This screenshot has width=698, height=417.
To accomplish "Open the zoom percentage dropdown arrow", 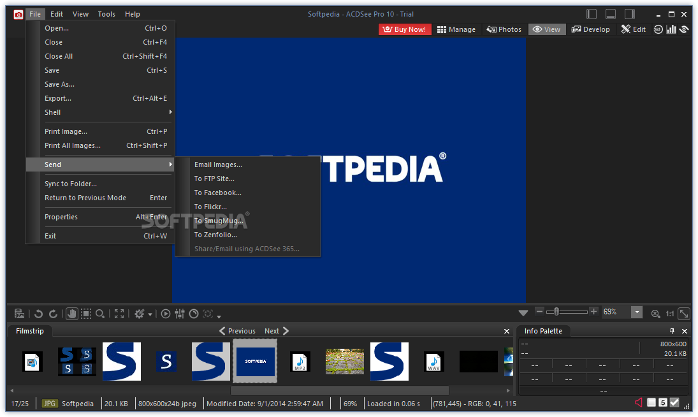I will (x=637, y=312).
